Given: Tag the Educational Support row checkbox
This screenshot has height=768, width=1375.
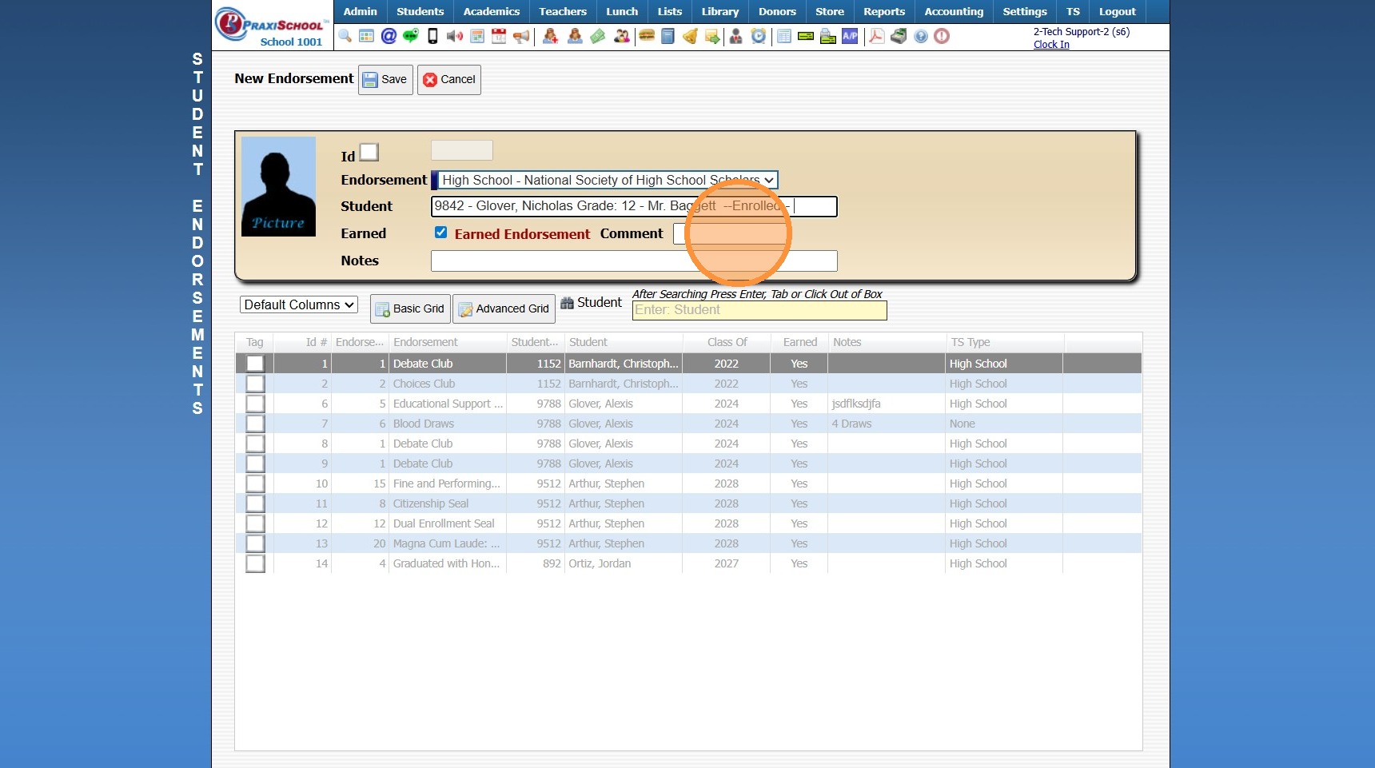Looking at the screenshot, I should point(255,404).
